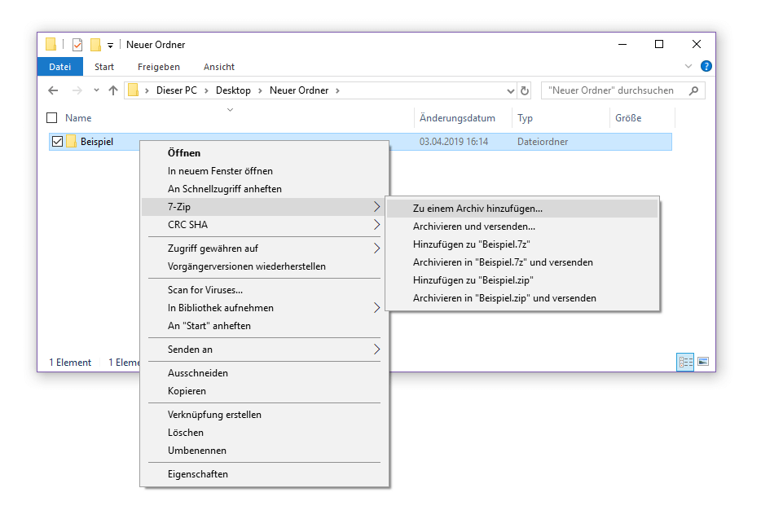Select Zu einem Archiv hinzufügen...
This screenshot has height=519, width=761.
click(x=522, y=209)
